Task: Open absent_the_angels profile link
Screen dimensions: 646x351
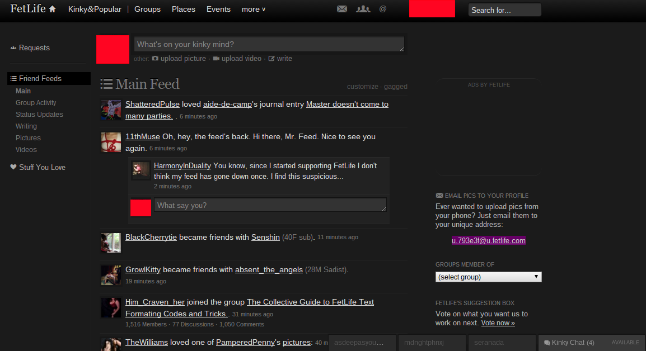Action: pos(269,269)
